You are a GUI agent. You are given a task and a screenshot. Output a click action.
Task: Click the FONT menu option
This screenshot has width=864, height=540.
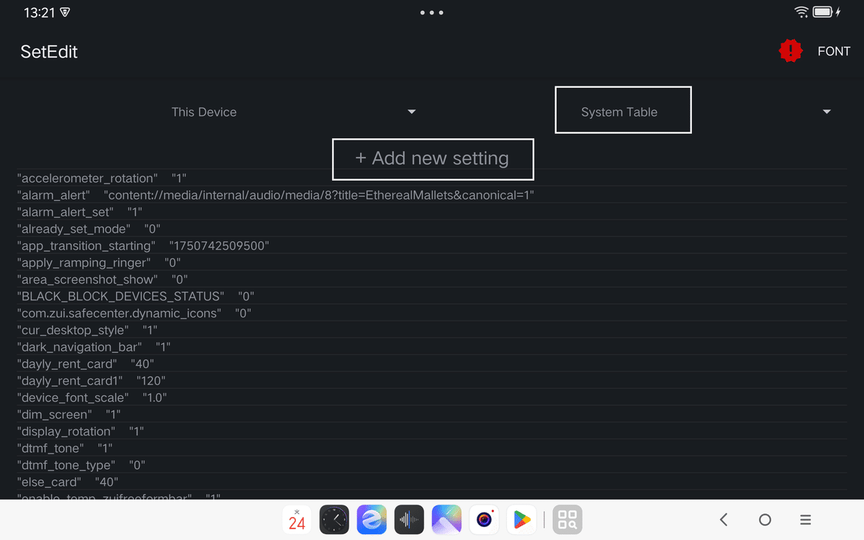pyautogui.click(x=834, y=51)
